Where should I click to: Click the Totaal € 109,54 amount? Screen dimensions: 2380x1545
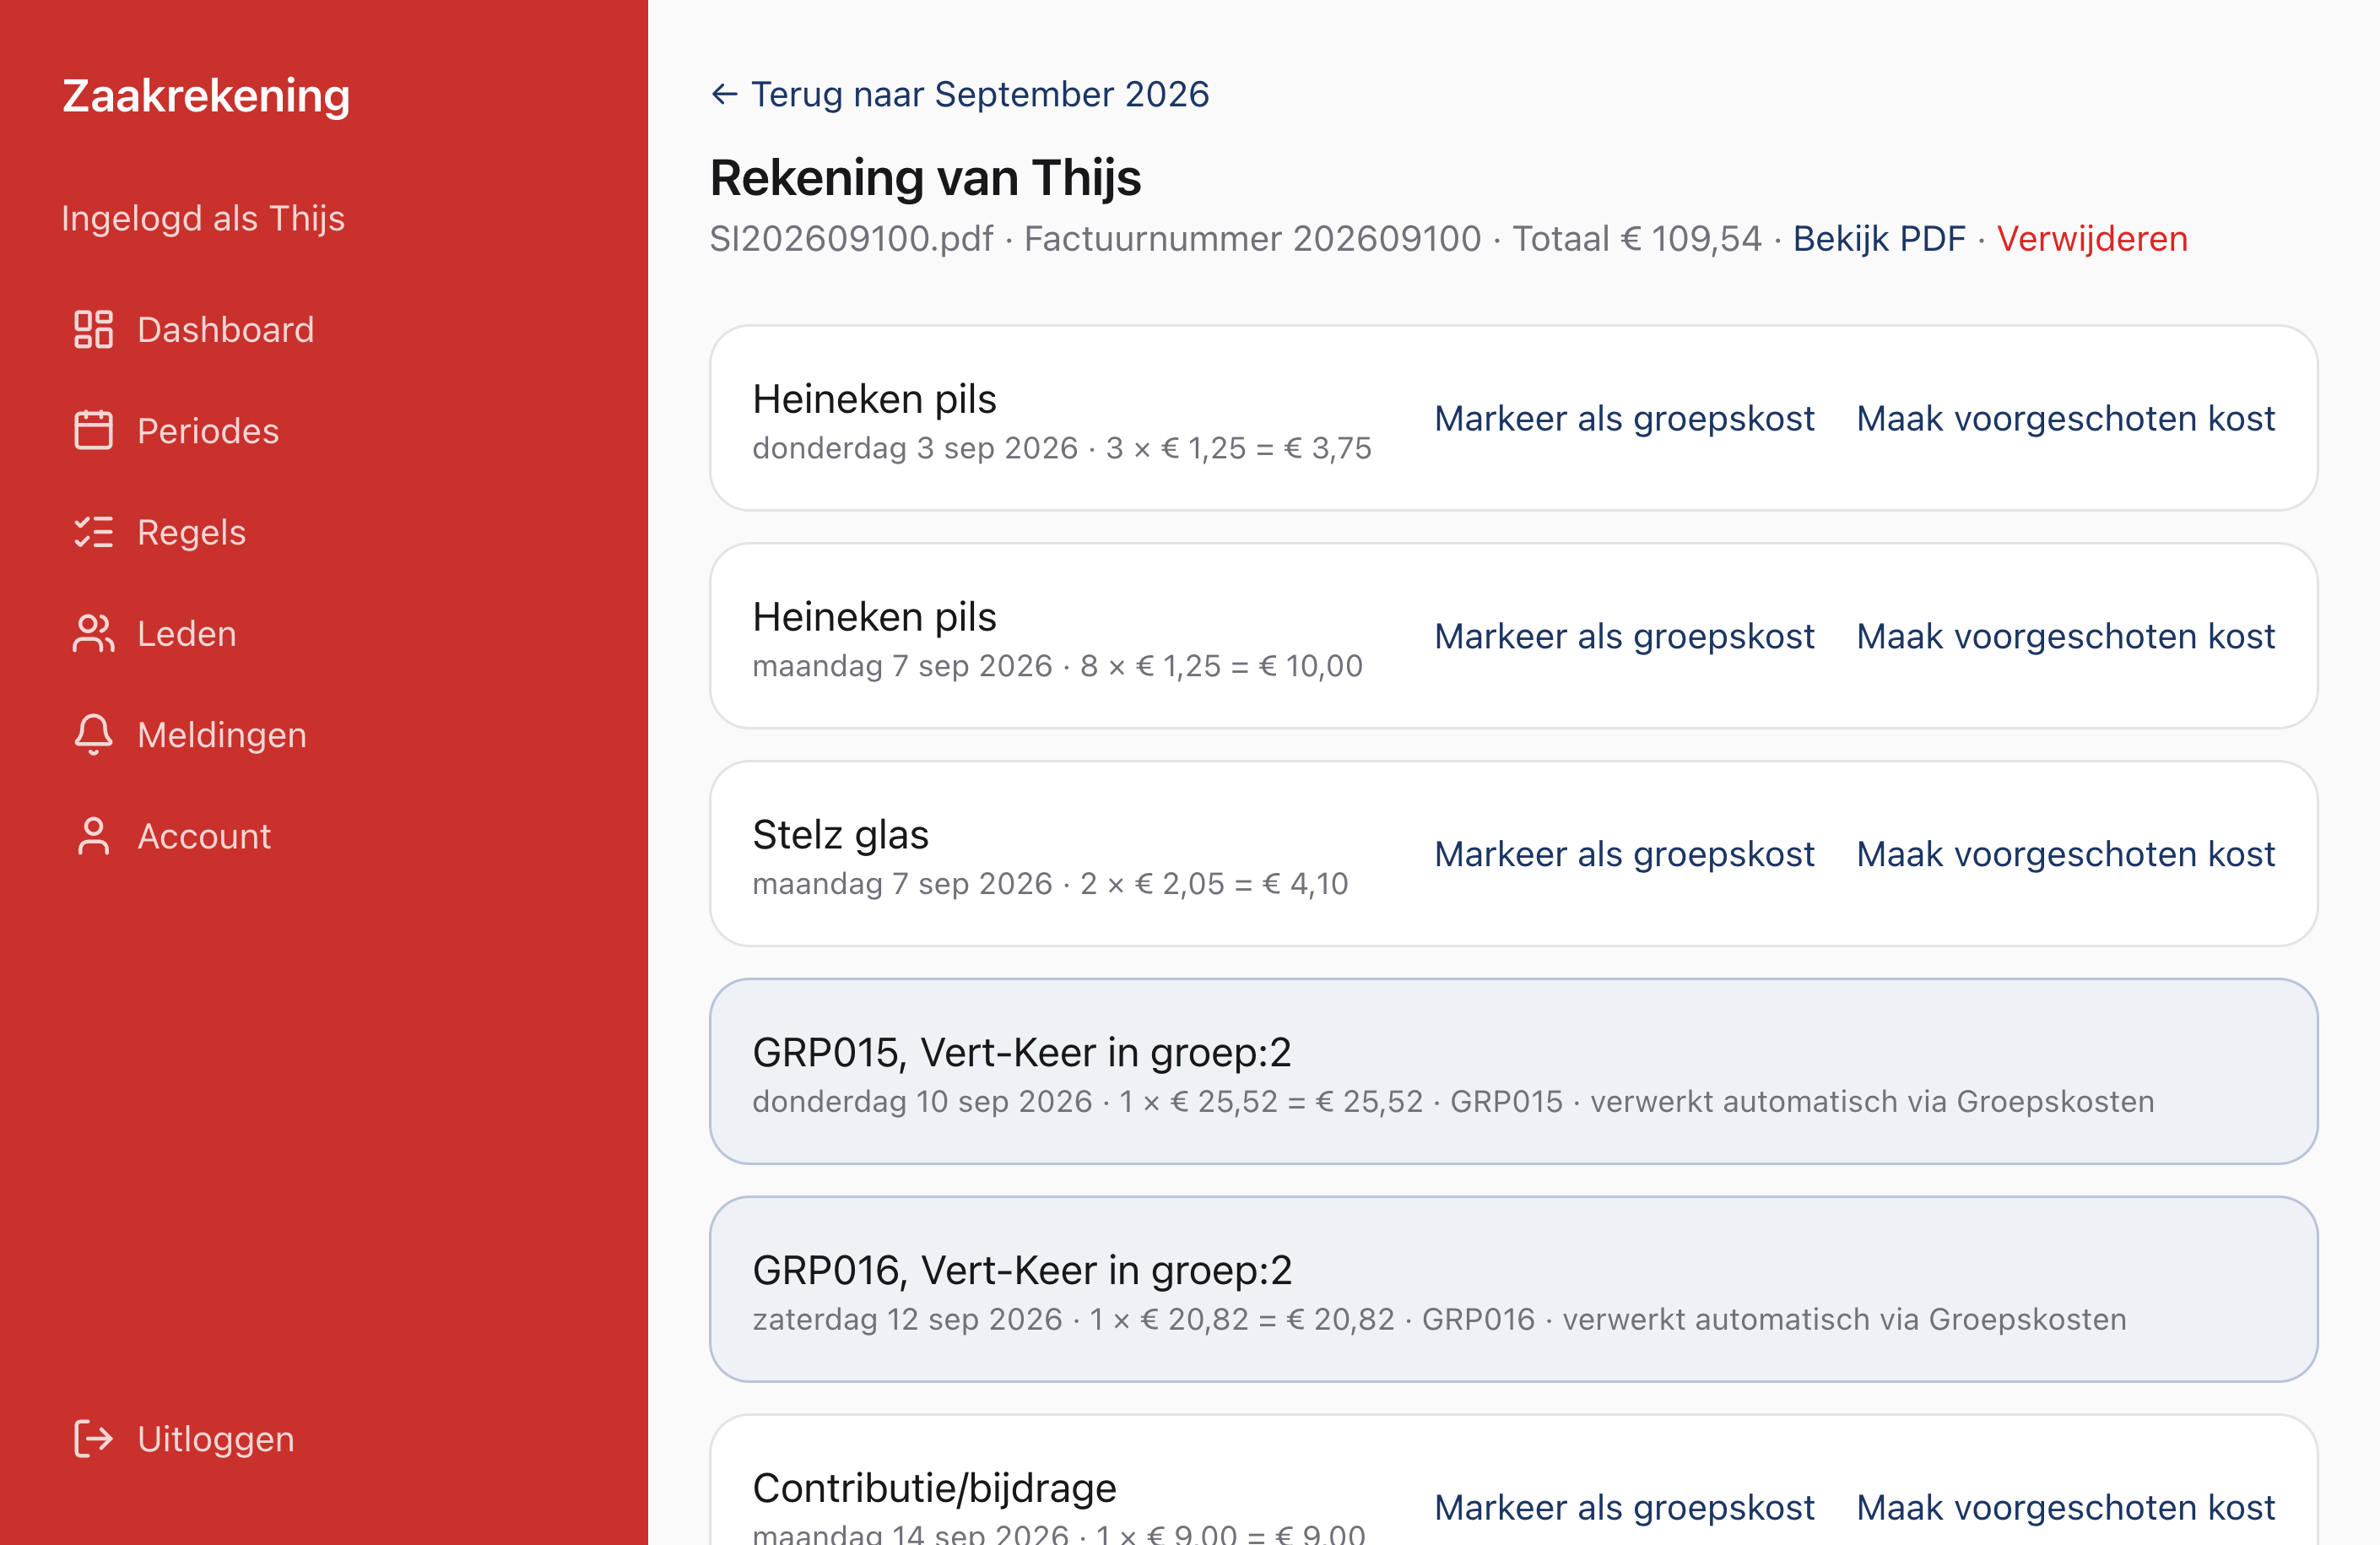pyautogui.click(x=1636, y=238)
